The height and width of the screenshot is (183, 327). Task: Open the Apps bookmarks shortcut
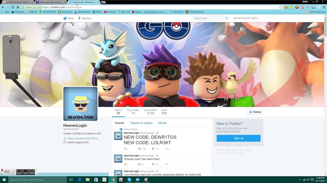[x=5, y=12]
